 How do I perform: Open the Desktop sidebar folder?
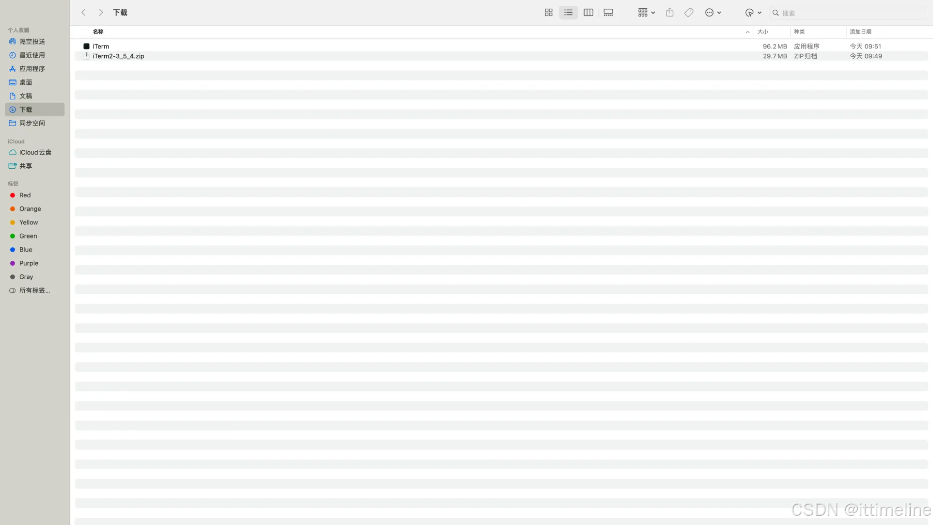pyautogui.click(x=26, y=82)
